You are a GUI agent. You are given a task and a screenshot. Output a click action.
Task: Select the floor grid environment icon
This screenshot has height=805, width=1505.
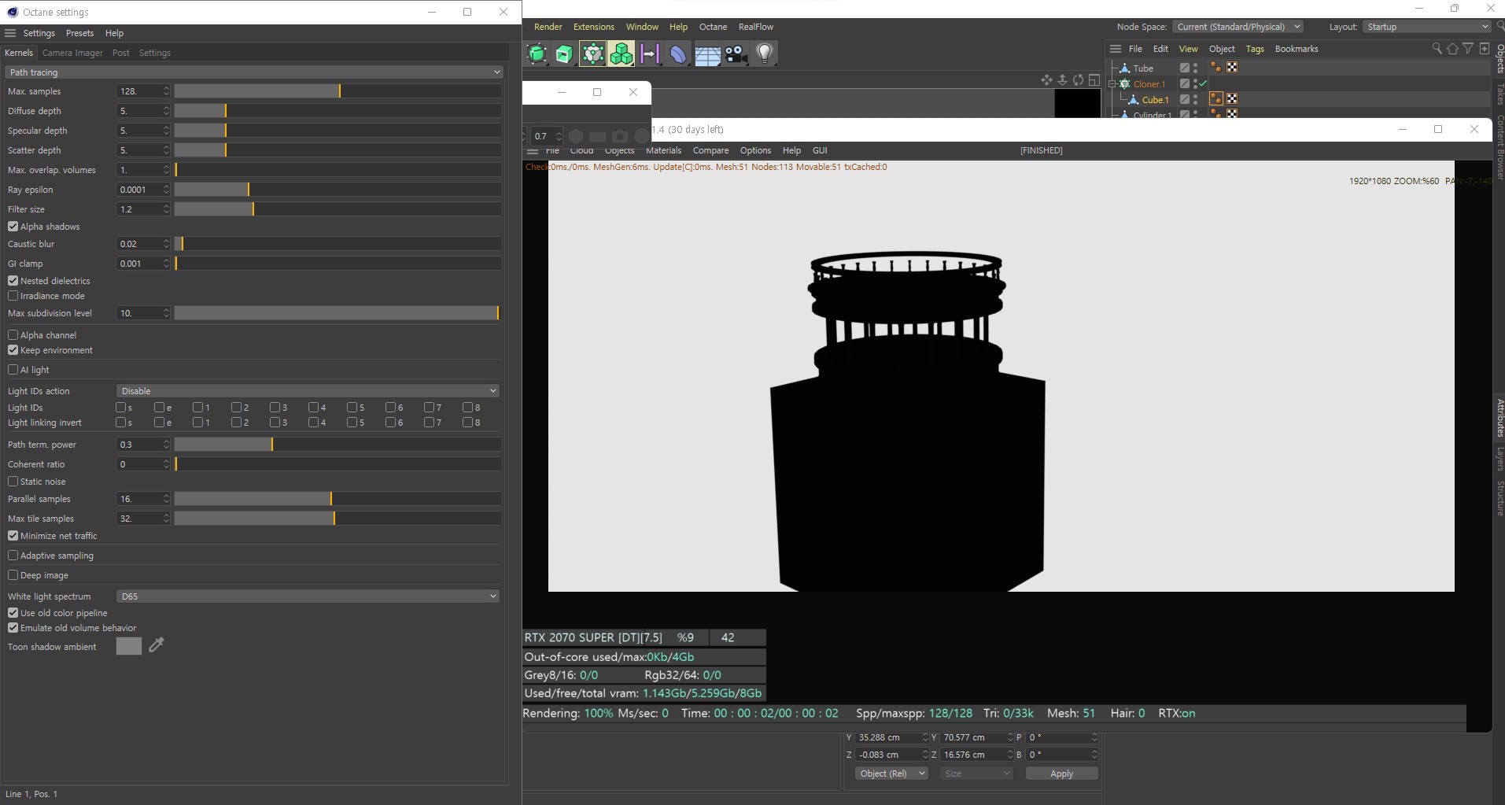(x=707, y=54)
